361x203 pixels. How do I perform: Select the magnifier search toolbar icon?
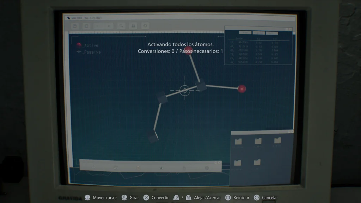pos(121,26)
